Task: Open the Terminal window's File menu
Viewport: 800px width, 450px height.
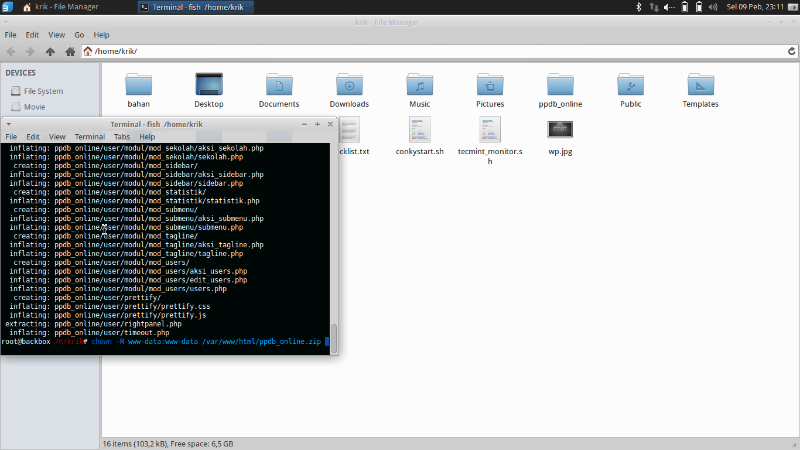Action: pos(11,137)
